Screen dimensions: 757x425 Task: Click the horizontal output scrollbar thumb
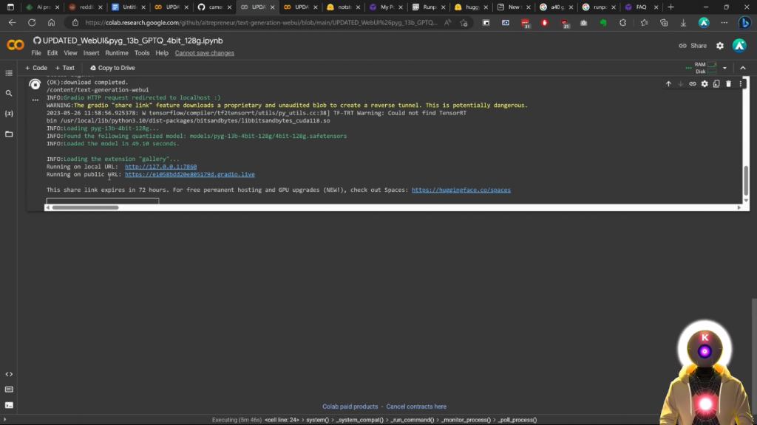(86, 207)
